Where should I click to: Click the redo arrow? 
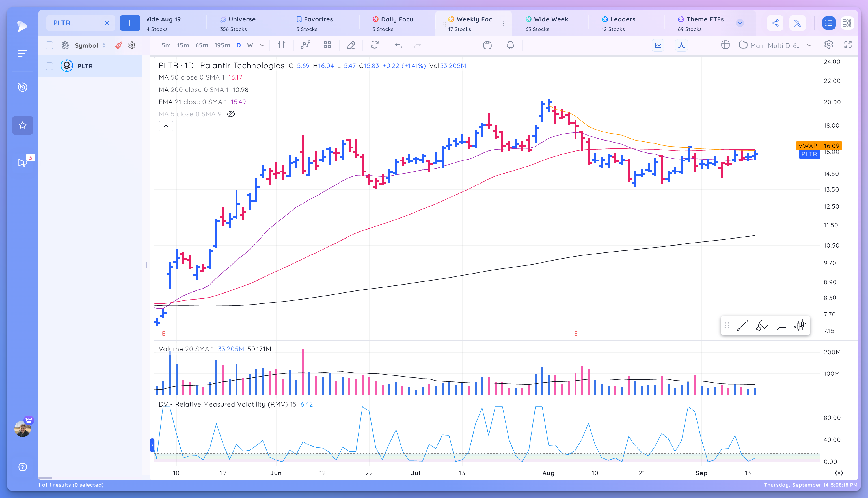418,45
